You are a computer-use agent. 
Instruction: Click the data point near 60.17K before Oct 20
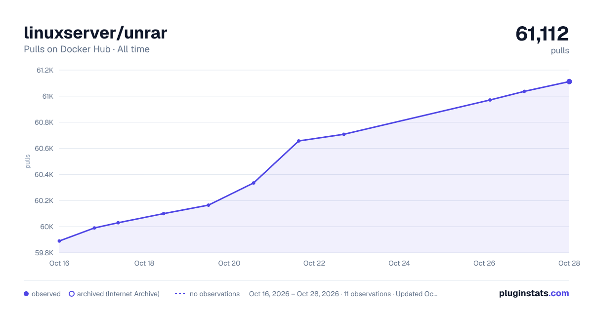[x=208, y=205]
